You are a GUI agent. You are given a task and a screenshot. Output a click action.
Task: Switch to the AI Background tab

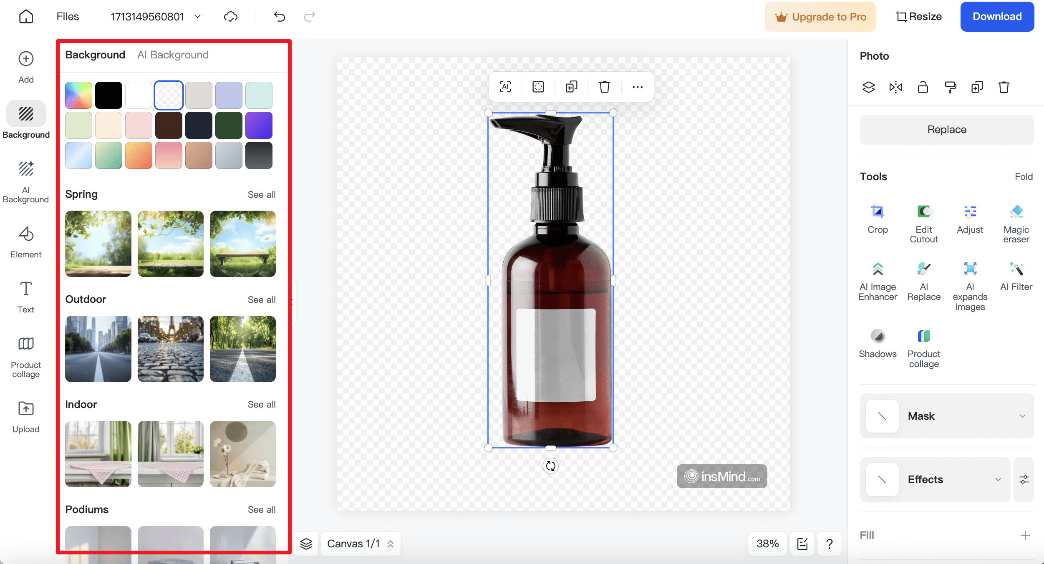click(x=173, y=55)
